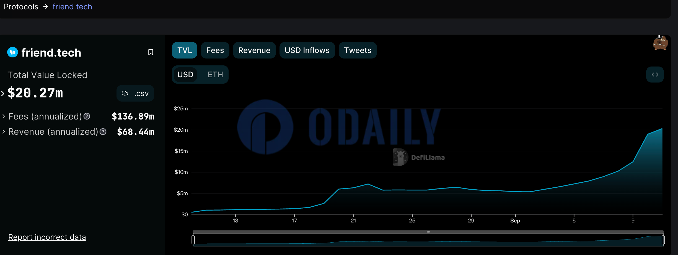The width and height of the screenshot is (678, 255).
Task: Click the $136.89m fees value
Action: (x=133, y=116)
